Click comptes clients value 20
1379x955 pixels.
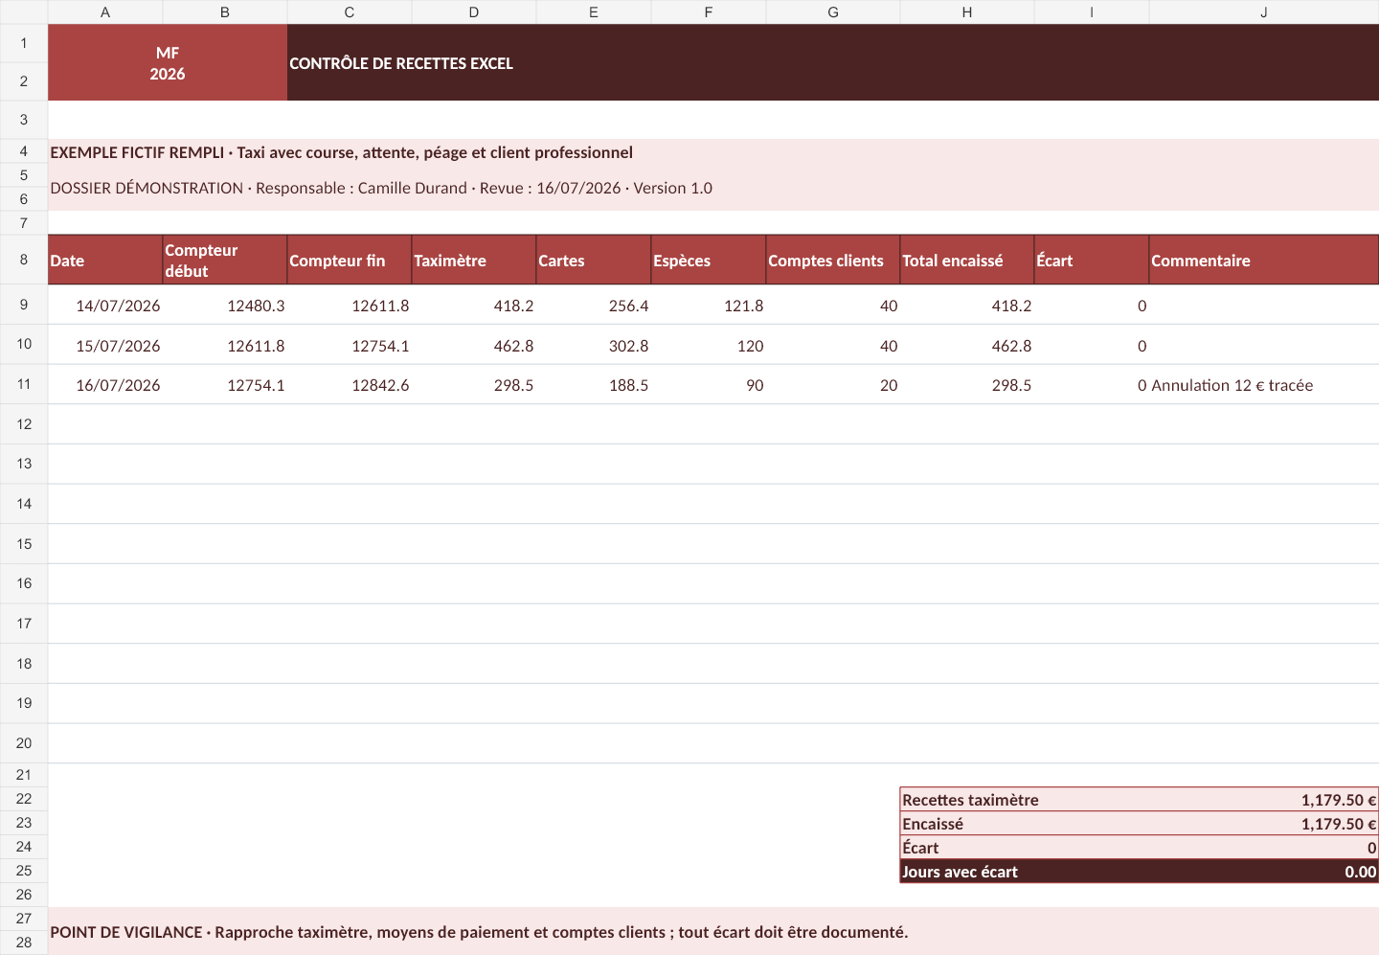pyautogui.click(x=833, y=385)
